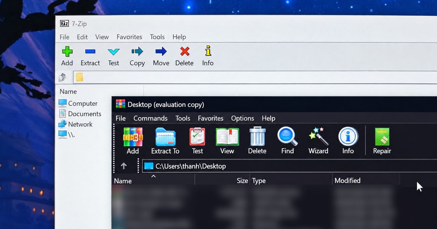Viewport: 437px width, 229px height.
Task: Click the 7-Zip title bar app icon
Action: coord(64,24)
